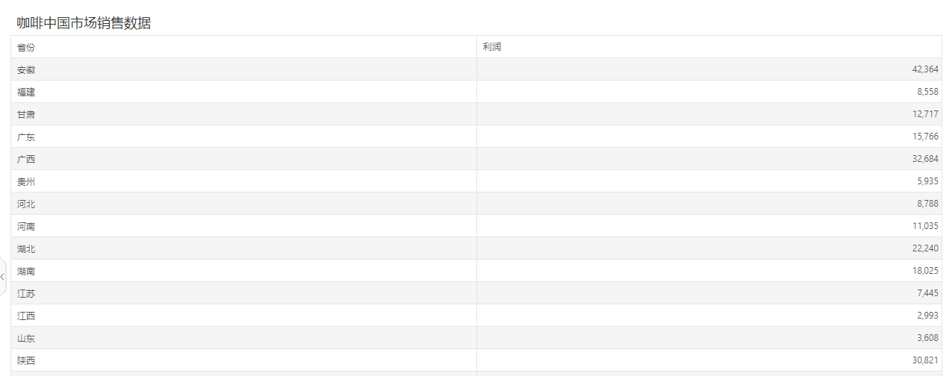The width and height of the screenshot is (952, 379).
Task: Click the profit value 2,993
Action: 928,316
